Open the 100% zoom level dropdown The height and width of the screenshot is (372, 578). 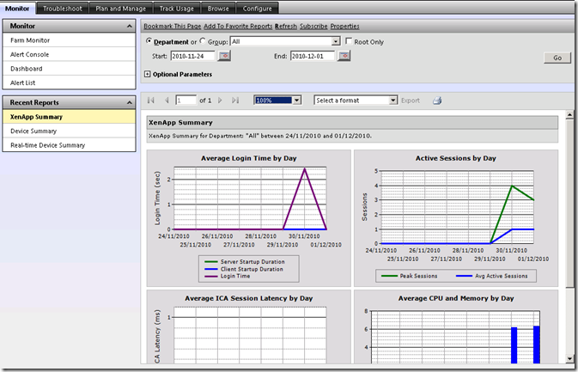(296, 101)
